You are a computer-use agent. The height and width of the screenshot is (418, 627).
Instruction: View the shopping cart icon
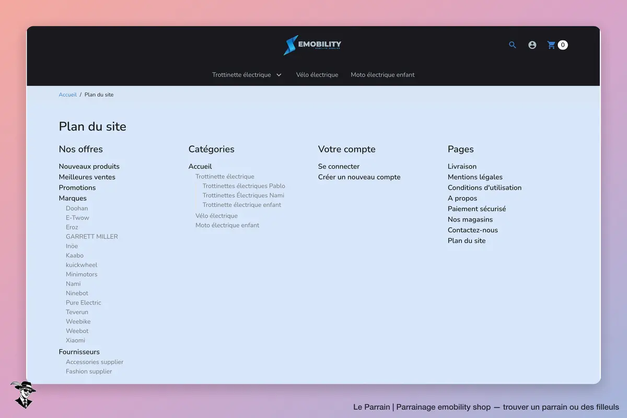click(x=551, y=45)
